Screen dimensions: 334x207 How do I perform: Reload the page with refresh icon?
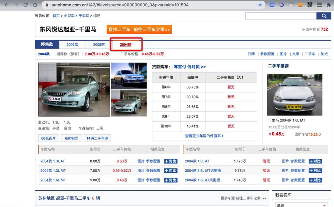(x=25, y=5)
